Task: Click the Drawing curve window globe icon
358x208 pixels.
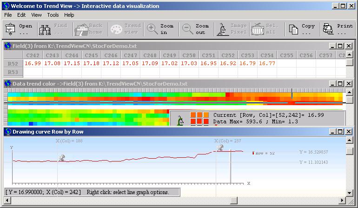Action: click(8, 132)
